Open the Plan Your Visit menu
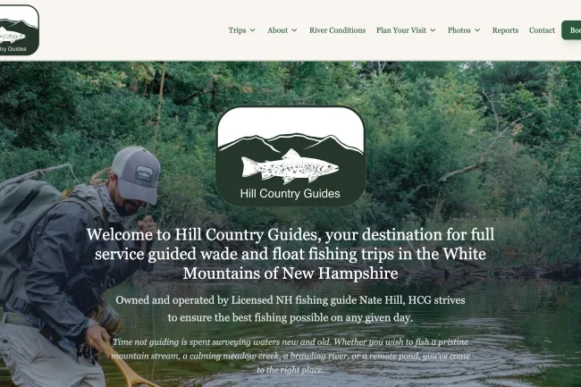The height and width of the screenshot is (387, 581). pos(401,30)
